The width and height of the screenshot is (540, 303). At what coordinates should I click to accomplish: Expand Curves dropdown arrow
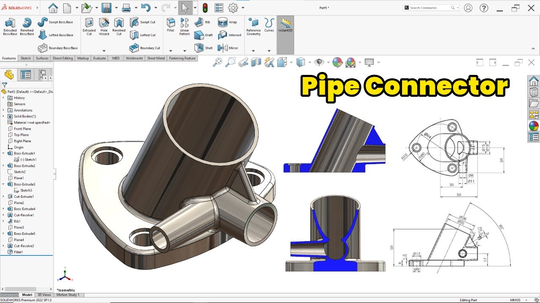pos(269,51)
